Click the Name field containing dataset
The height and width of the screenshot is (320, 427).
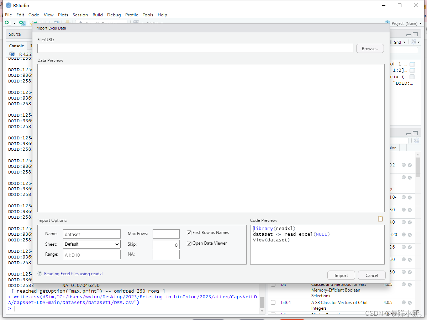click(x=92, y=234)
